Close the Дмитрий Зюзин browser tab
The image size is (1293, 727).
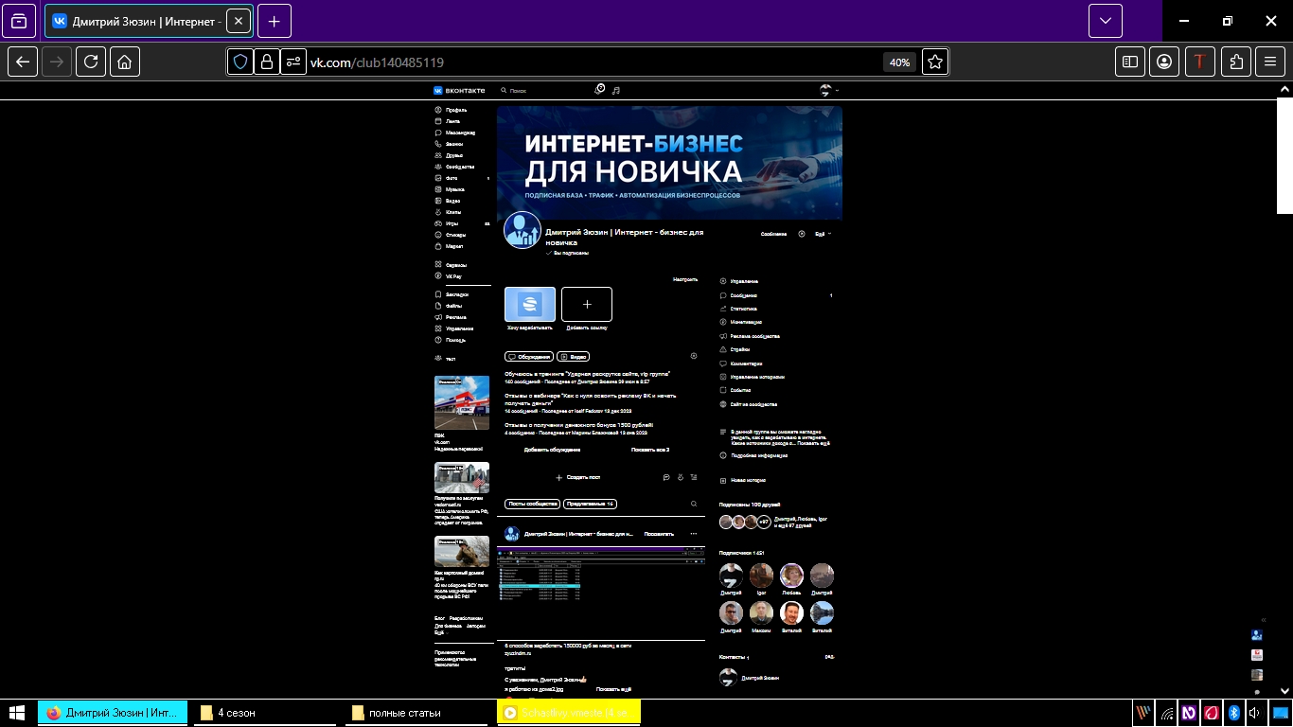click(x=238, y=21)
